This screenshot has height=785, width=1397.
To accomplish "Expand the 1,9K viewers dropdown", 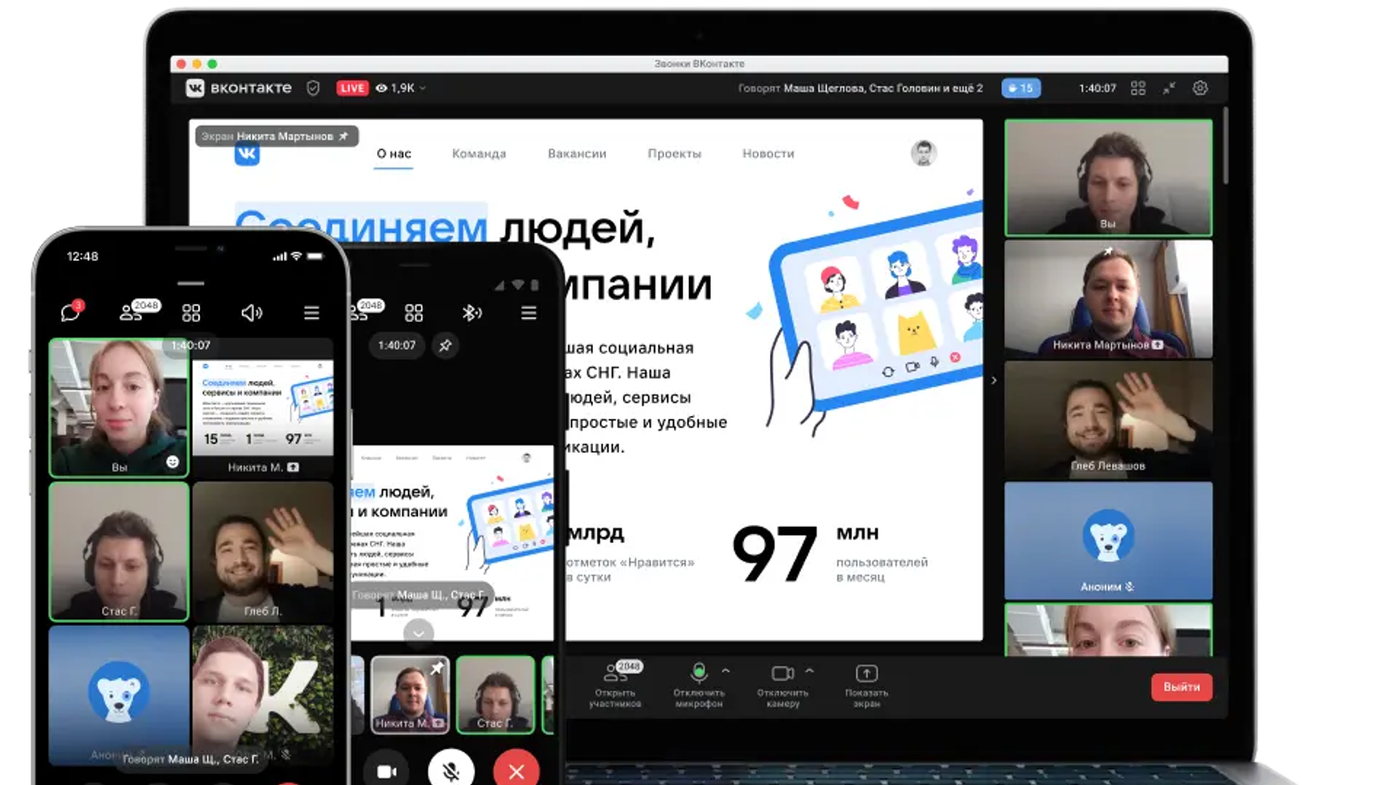I will click(x=401, y=88).
